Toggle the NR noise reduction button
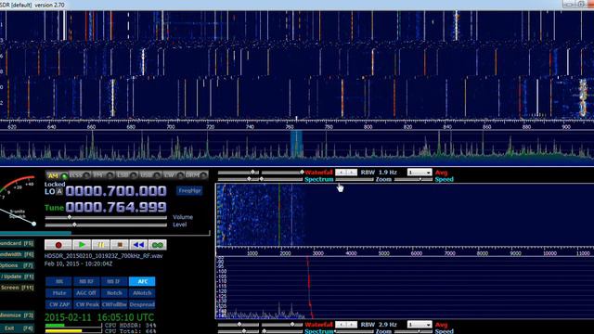 [x=59, y=281]
